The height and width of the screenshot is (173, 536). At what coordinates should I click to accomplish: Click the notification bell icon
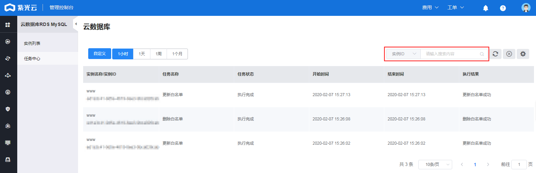pyautogui.click(x=486, y=8)
